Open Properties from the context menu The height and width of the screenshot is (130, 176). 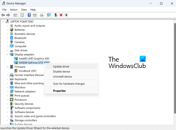(71, 91)
